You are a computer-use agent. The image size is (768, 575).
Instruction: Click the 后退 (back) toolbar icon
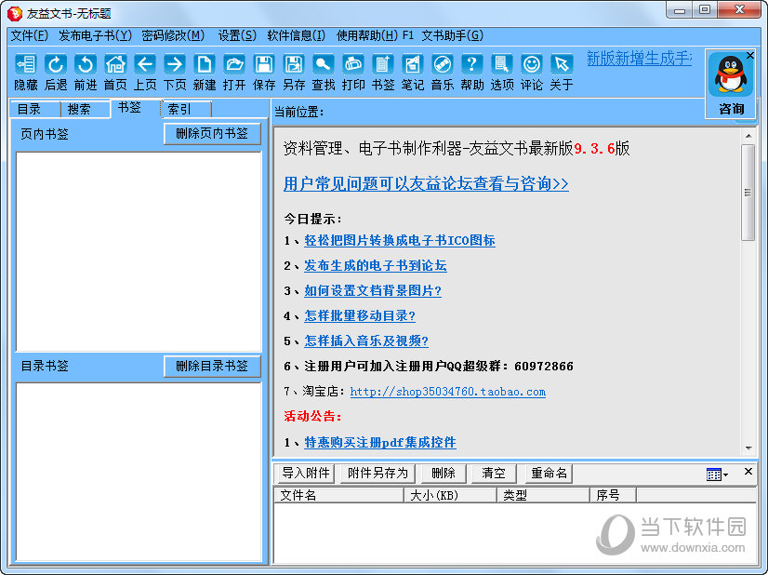[x=56, y=73]
